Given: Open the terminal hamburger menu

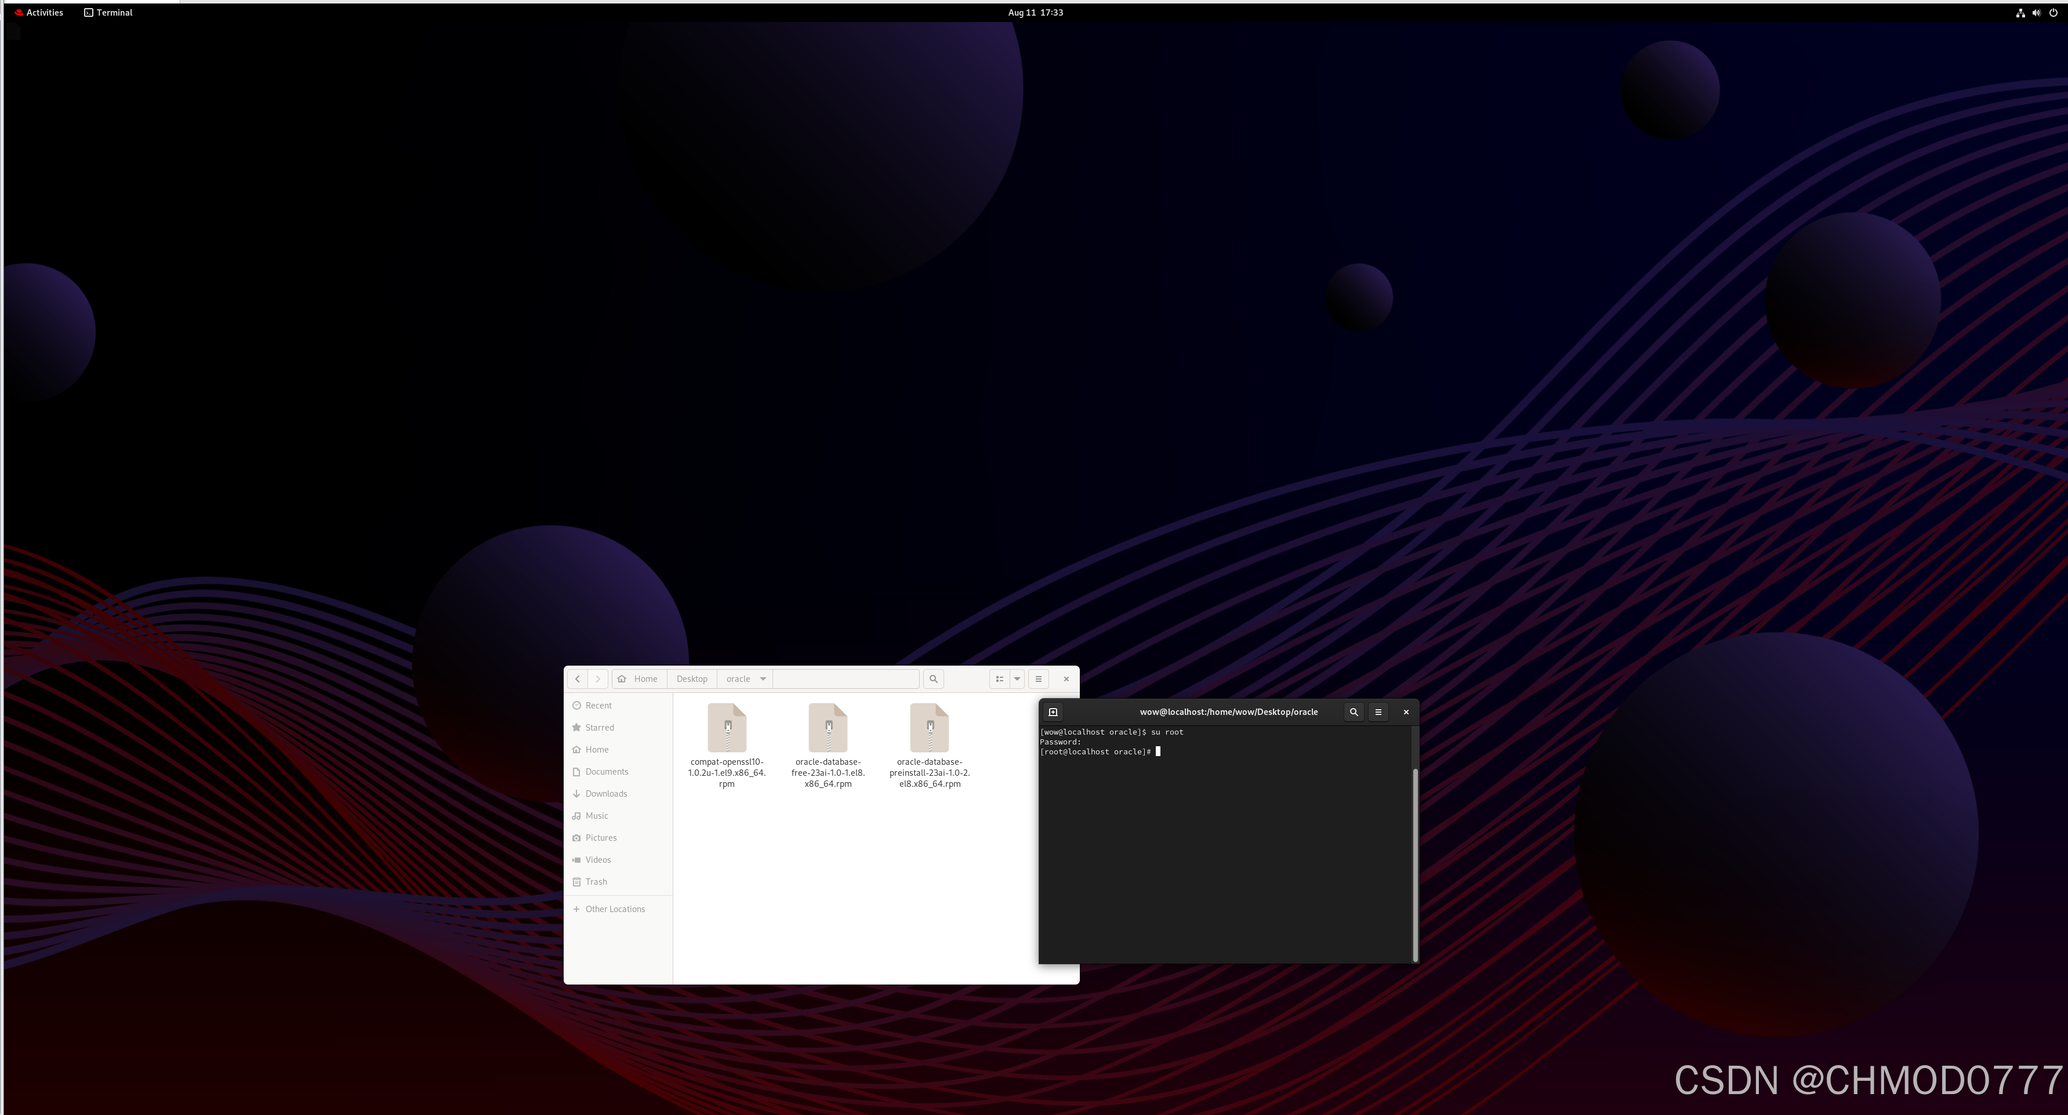Looking at the screenshot, I should coord(1378,712).
